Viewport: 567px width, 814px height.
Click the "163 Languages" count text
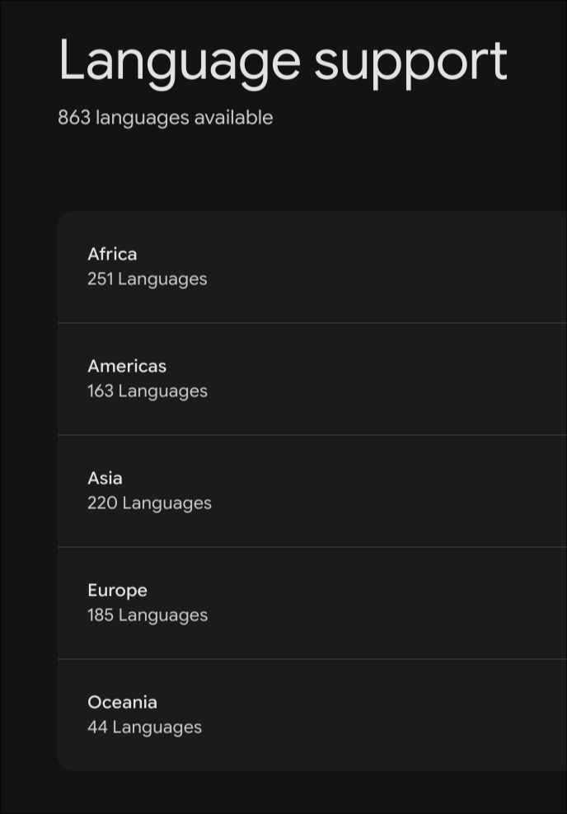[148, 391]
